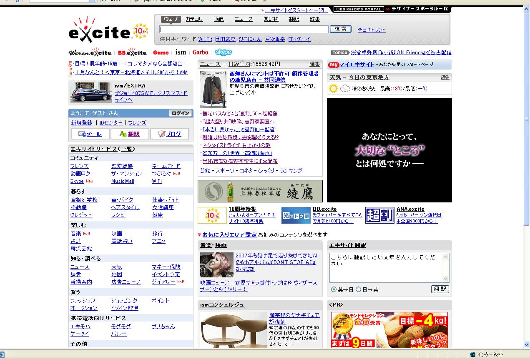The height and width of the screenshot is (359, 530).
Task: Open the 今日の東京地方 weather link
Action: pyautogui.click(x=369, y=77)
